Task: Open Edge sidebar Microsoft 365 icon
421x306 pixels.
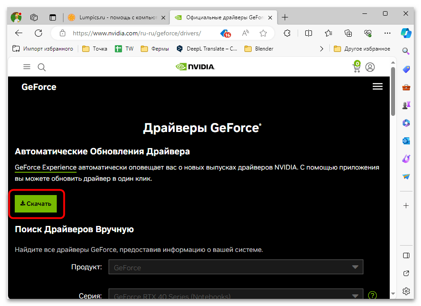Action: [406, 123]
